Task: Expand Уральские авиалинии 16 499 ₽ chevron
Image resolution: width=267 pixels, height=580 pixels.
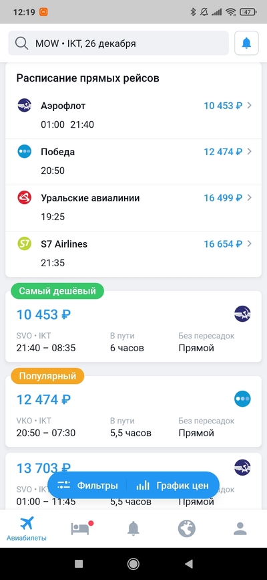Action: click(x=250, y=198)
